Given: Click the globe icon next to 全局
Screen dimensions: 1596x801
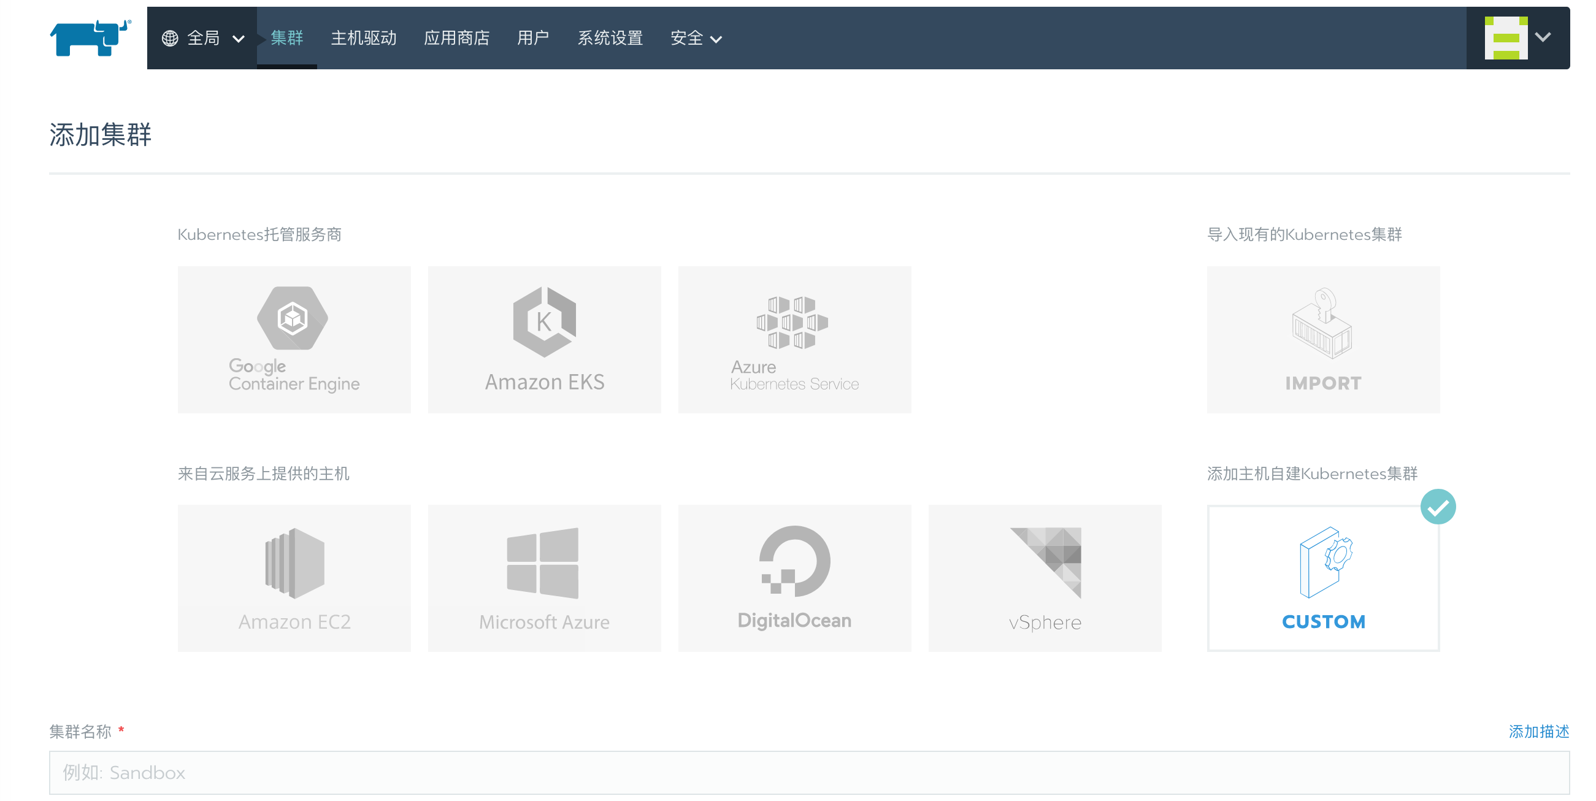Looking at the screenshot, I should click(170, 39).
